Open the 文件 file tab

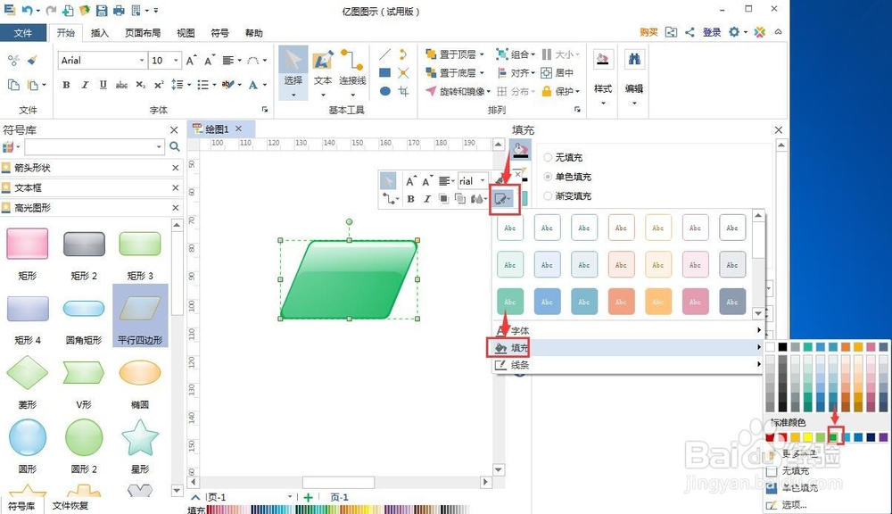23,33
